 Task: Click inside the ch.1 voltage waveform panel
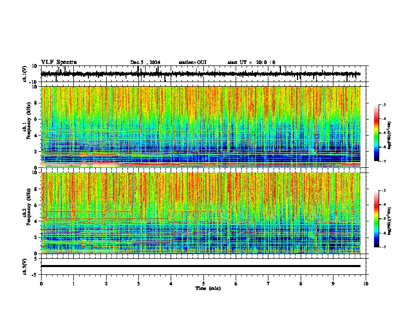[203, 74]
